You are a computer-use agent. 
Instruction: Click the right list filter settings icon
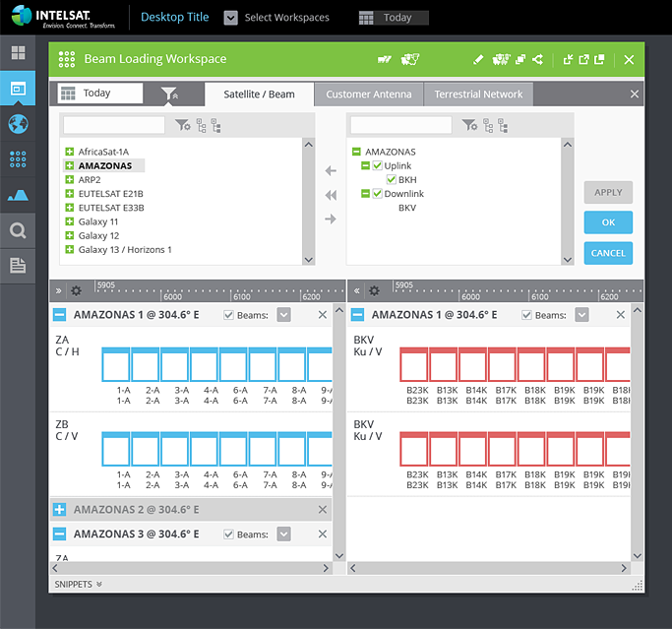click(x=469, y=126)
